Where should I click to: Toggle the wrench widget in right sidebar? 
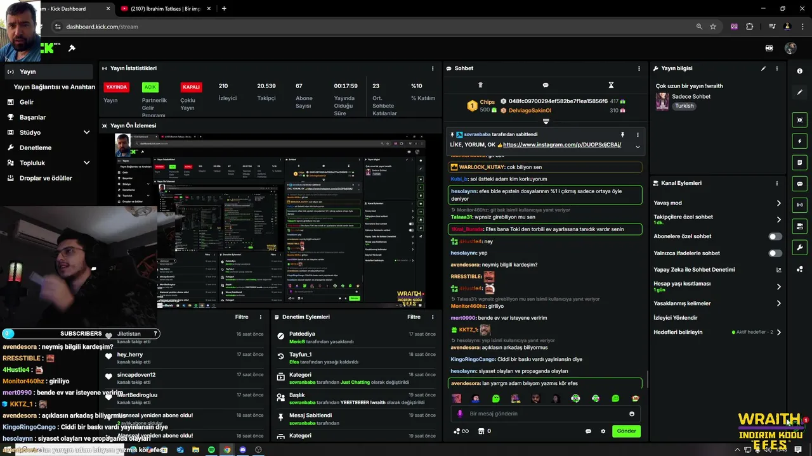coord(800,247)
